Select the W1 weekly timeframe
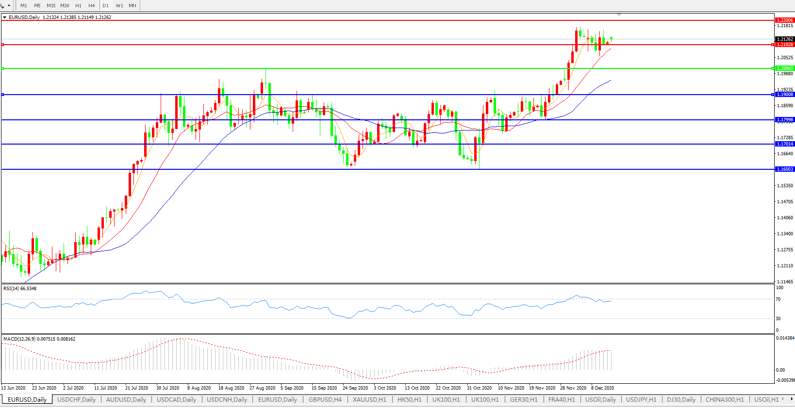This screenshot has width=795, height=408. [119, 6]
